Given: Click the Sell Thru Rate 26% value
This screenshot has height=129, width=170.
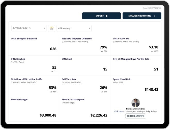Looking at the screenshot, I should coord(103,88).
